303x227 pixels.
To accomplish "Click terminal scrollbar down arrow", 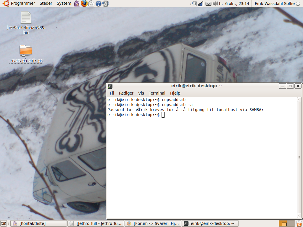I will (299, 216).
